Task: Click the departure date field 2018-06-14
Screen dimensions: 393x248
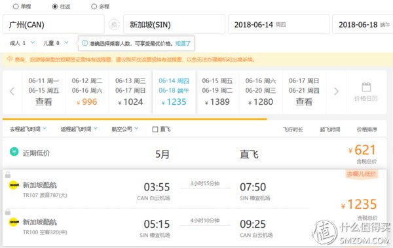Action: (279, 24)
